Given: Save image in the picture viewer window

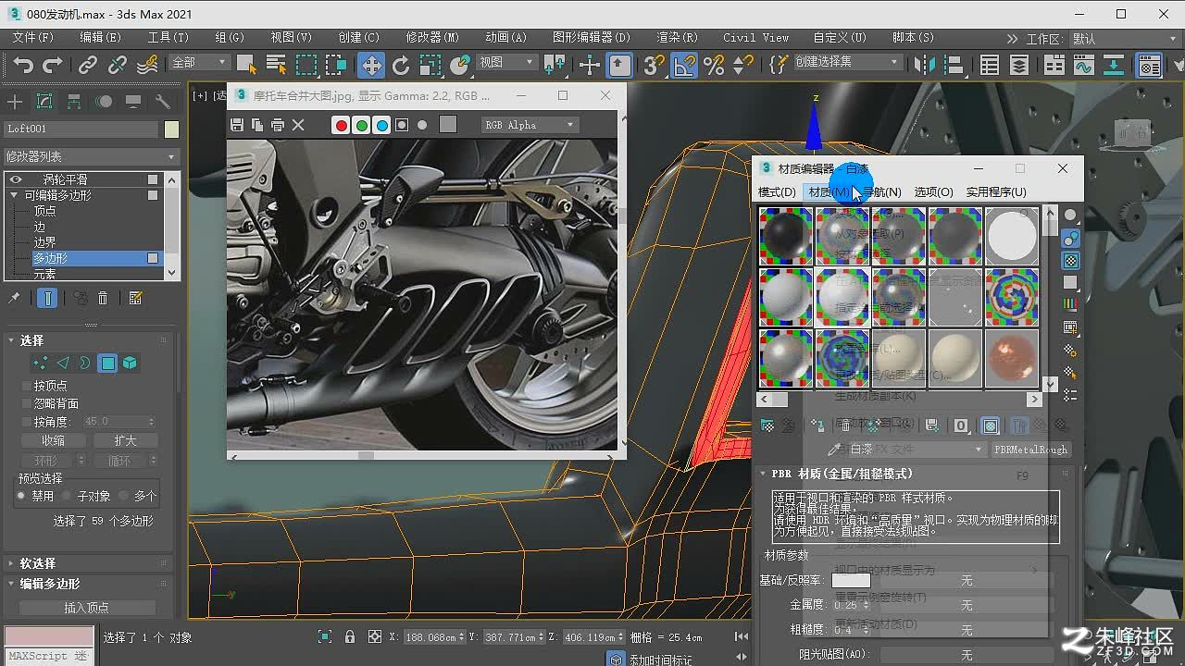Looking at the screenshot, I should tap(237, 125).
